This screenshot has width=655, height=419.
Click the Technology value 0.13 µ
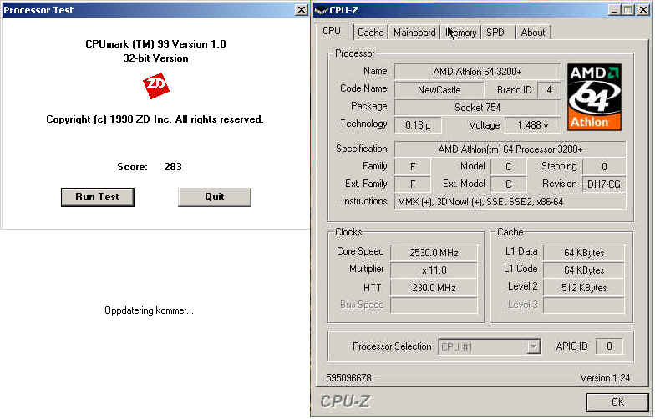(418, 125)
